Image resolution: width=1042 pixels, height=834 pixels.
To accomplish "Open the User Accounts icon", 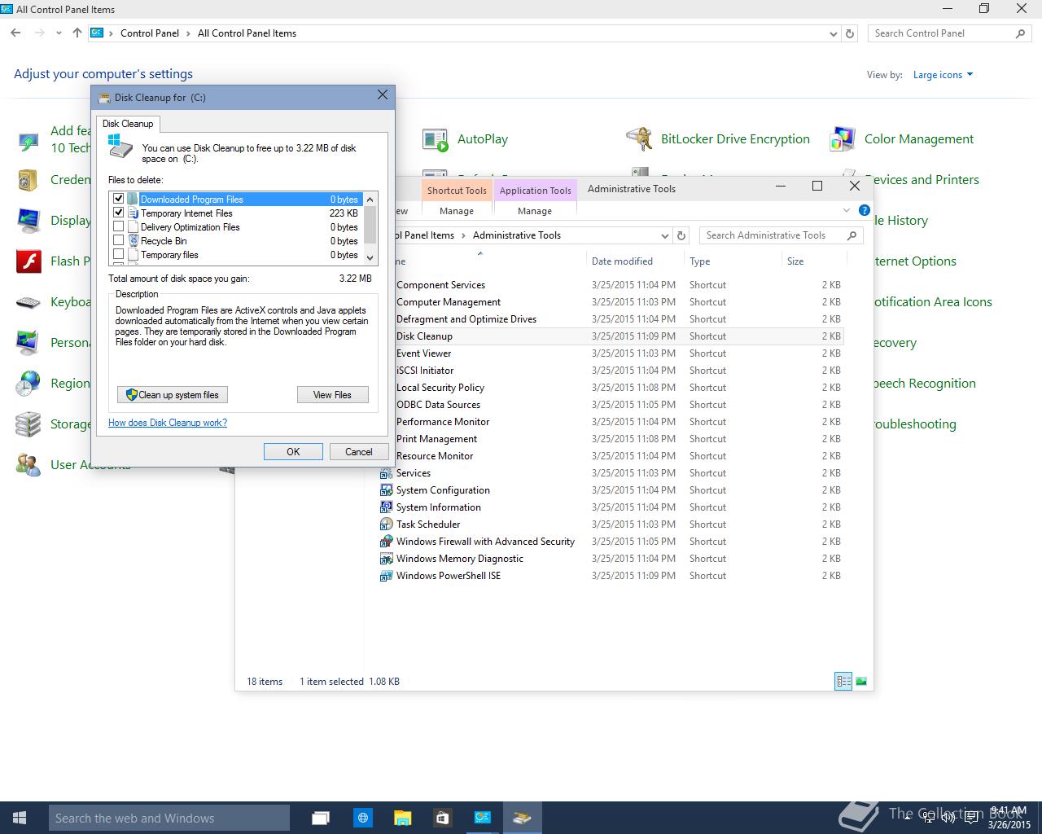I will (x=28, y=465).
